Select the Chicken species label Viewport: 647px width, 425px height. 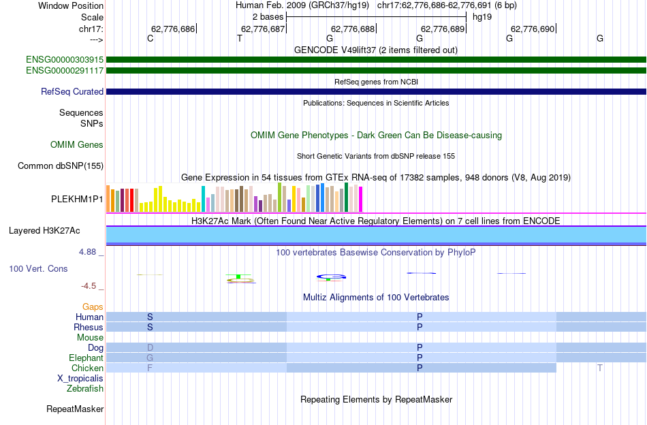(87, 368)
